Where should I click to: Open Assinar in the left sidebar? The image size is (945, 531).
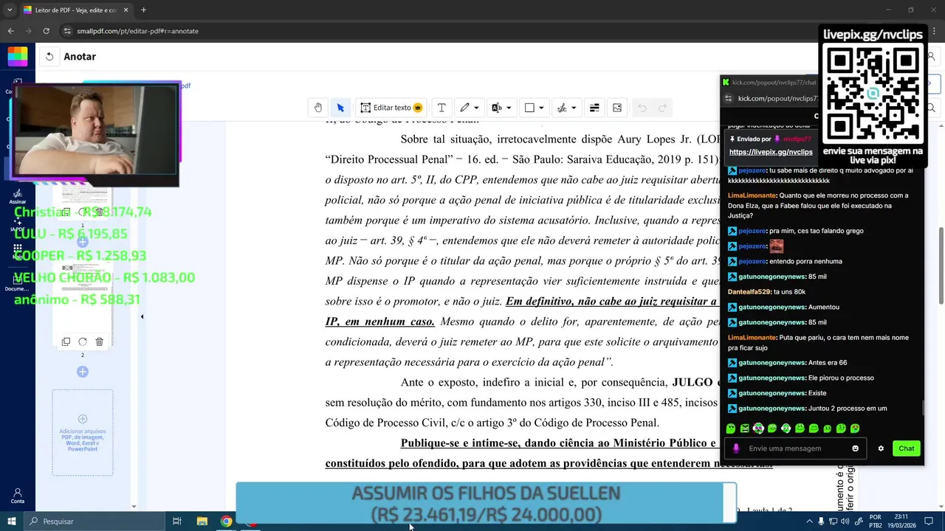(18, 197)
